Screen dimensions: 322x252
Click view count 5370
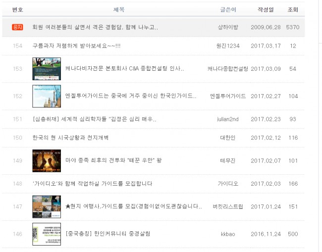click(x=293, y=27)
